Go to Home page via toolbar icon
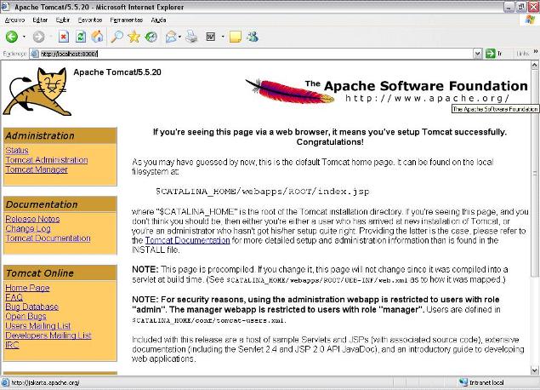This screenshot has height=390, width=540. tap(98, 37)
